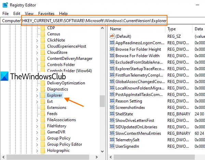
Task: Expand the Diagnostics key
Action: (x=37, y=90)
